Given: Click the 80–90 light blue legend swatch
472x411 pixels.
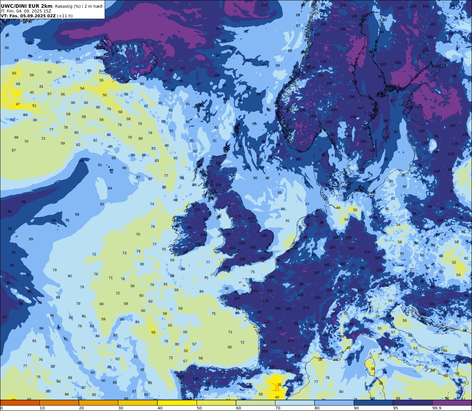Looking at the screenshot, I should click(334, 403).
